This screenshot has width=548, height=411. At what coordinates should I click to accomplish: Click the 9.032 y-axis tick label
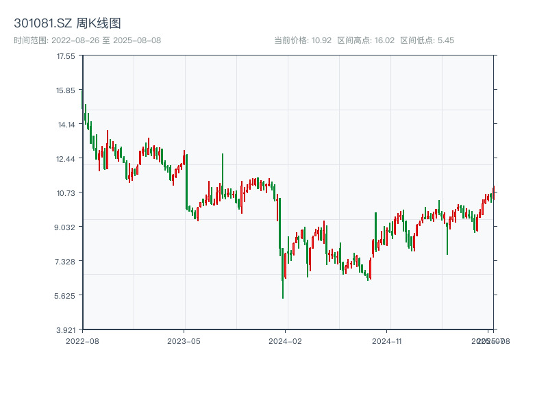66,227
